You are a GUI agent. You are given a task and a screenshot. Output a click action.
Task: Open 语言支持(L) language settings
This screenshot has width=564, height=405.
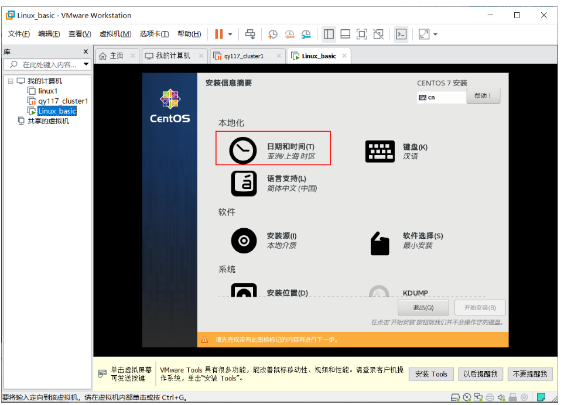click(274, 183)
